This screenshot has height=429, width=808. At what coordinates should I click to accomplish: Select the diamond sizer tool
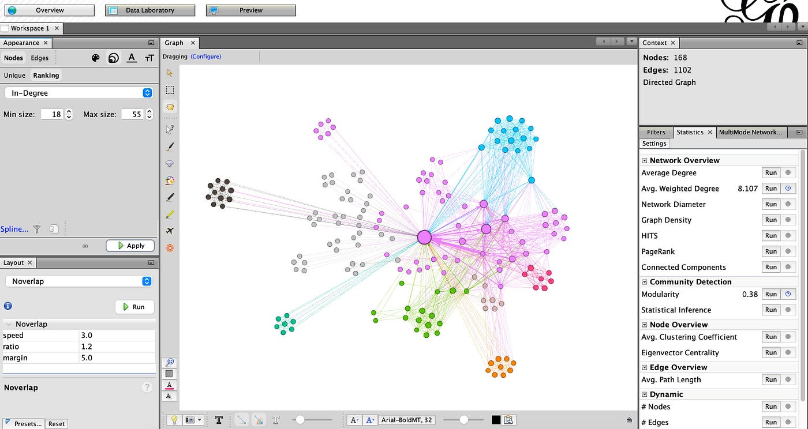pyautogui.click(x=170, y=164)
